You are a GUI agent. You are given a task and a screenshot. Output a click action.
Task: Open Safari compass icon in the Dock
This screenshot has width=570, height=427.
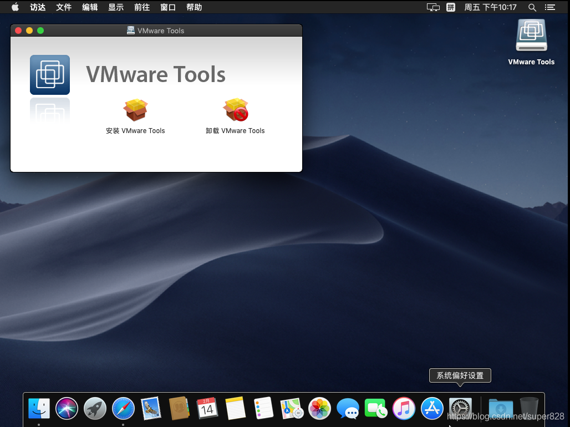(123, 408)
